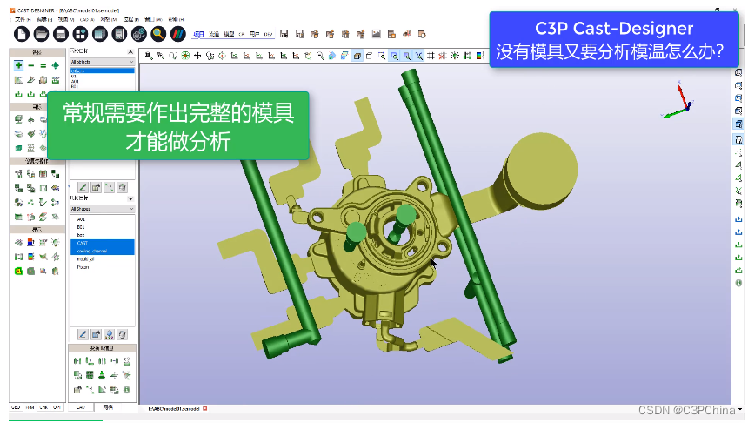Switch to the 网格 bottom tab
This screenshot has height=423, width=748.
point(109,407)
